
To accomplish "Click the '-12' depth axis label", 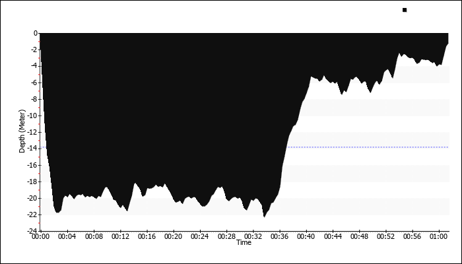I will pos(33,132).
